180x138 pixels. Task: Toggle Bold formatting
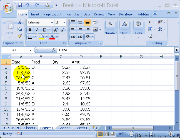click(30, 30)
